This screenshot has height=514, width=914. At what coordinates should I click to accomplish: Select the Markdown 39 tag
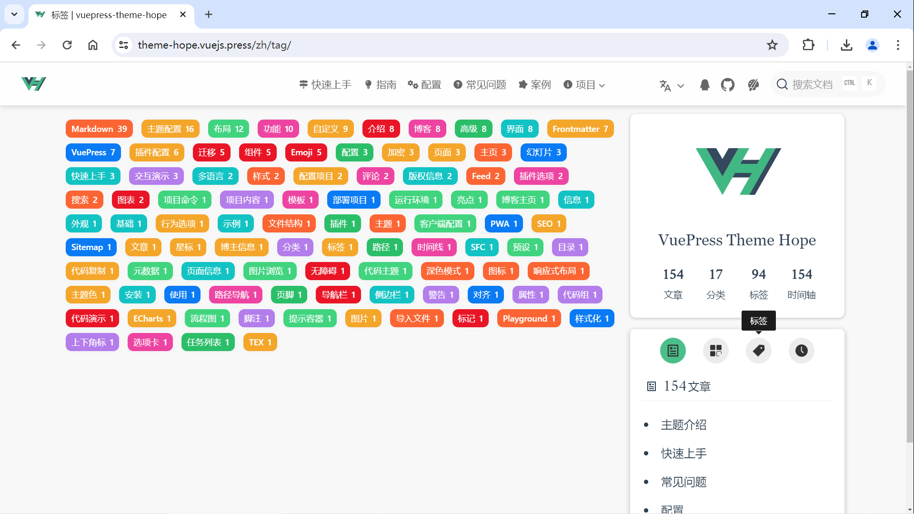(x=99, y=129)
